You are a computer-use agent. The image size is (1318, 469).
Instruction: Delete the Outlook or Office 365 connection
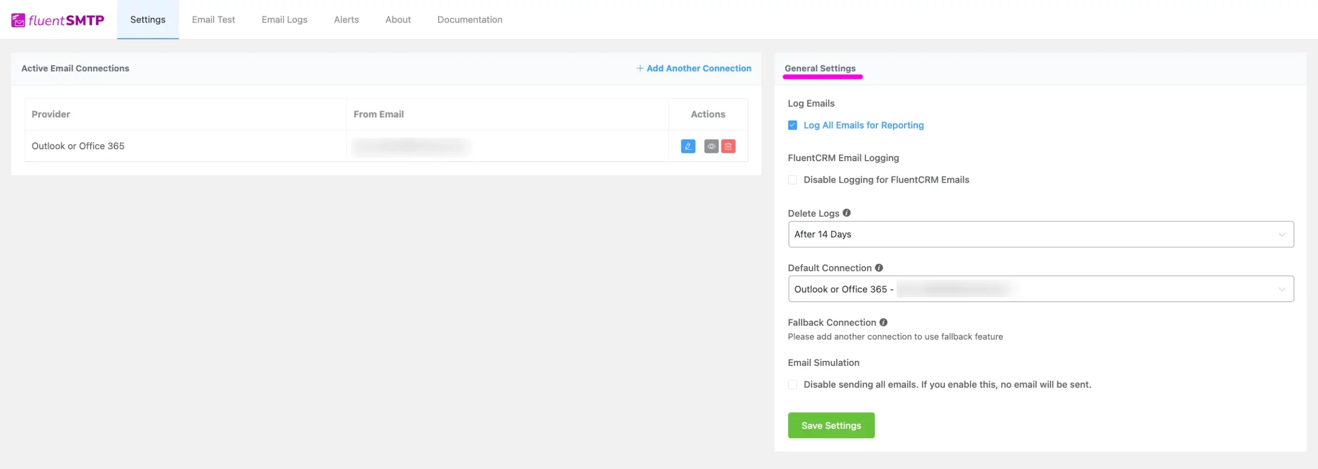coord(728,146)
